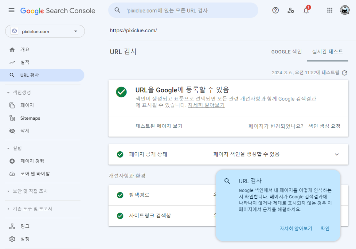
Task: Focus the URL inspection search field
Action: pos(183,10)
